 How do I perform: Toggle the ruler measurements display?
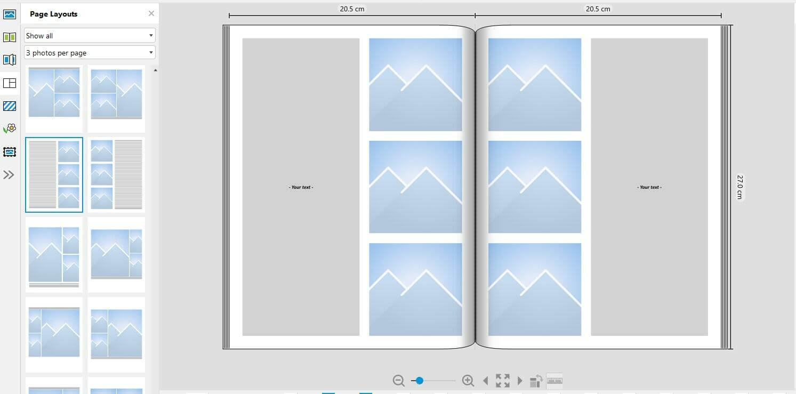click(x=554, y=381)
